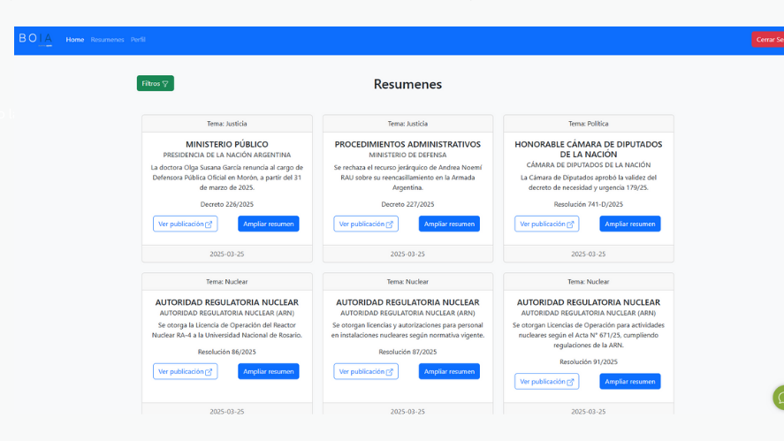Click the text Resolución 741-D/2025
This screenshot has height=441, width=784.
[x=589, y=204]
